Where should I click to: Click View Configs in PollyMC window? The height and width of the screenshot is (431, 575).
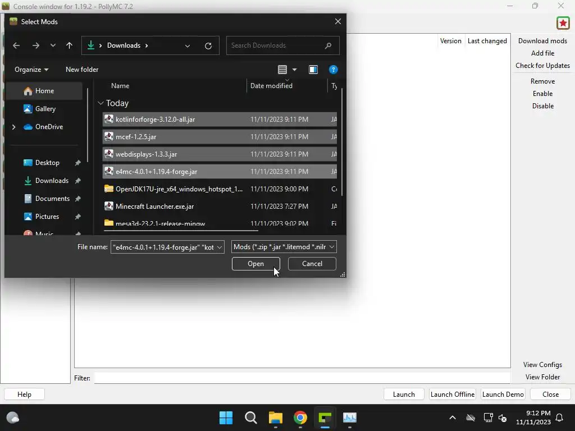click(542, 365)
